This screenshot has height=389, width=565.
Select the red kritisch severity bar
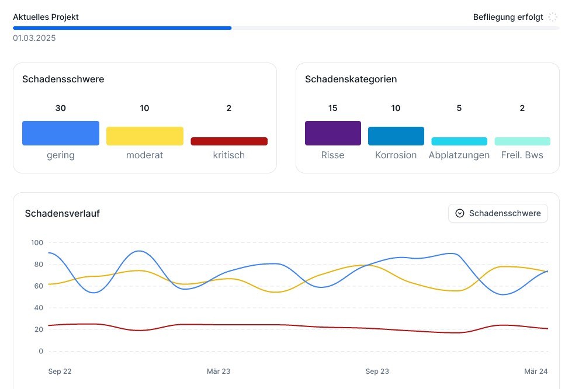point(229,141)
